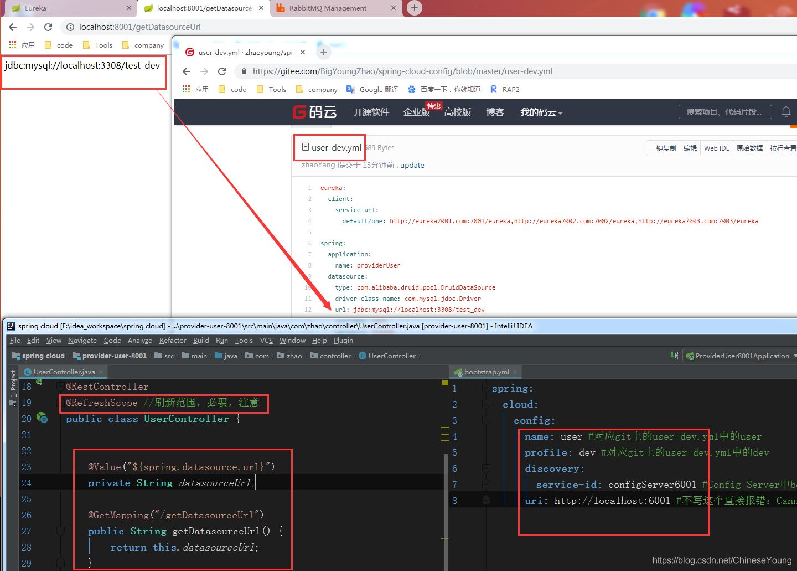Viewport: 797px width, 571px height.
Task: Open a new tab in back browser
Action: [x=414, y=8]
